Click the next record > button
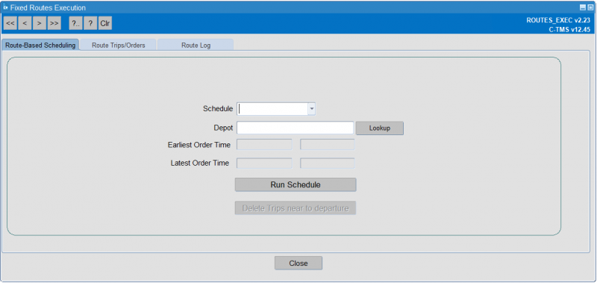Screen dimensions: 597x283 point(40,23)
